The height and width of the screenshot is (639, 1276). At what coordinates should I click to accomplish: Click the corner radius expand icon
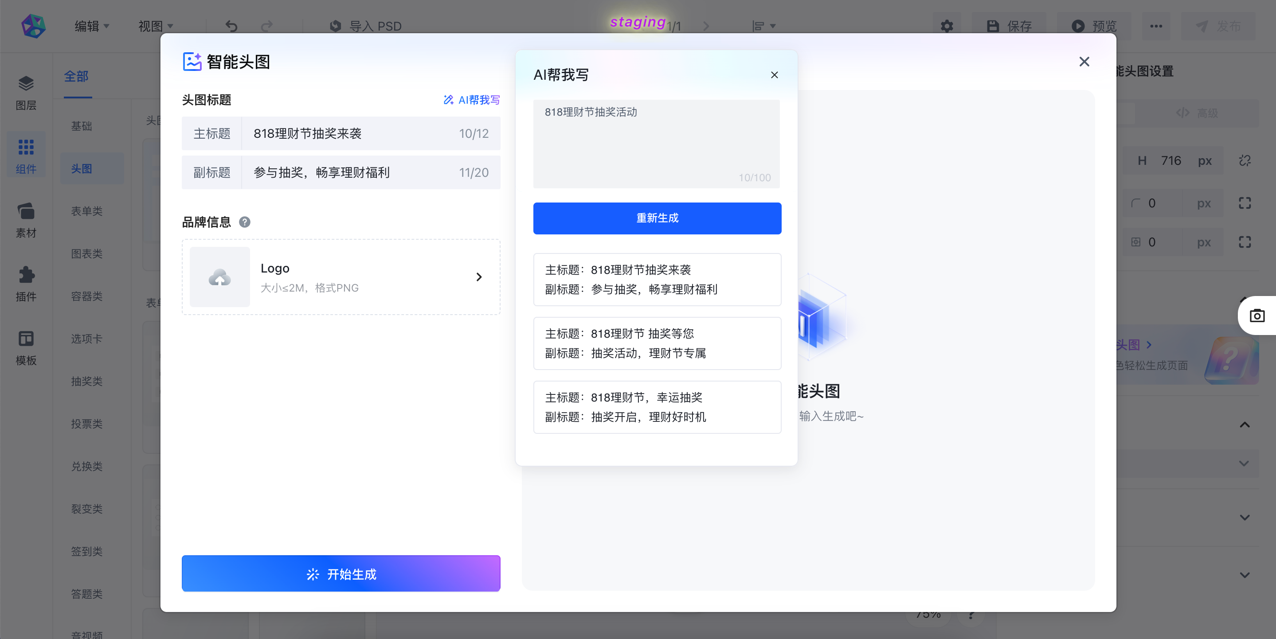coord(1245,203)
